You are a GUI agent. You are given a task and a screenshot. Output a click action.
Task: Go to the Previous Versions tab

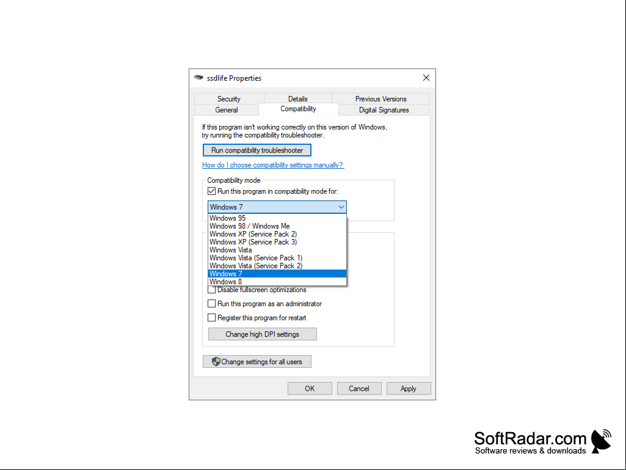(380, 99)
